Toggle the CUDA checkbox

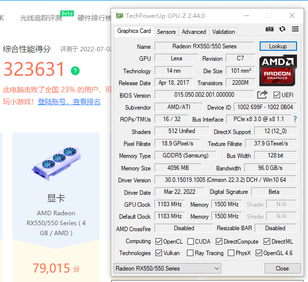click(190, 241)
